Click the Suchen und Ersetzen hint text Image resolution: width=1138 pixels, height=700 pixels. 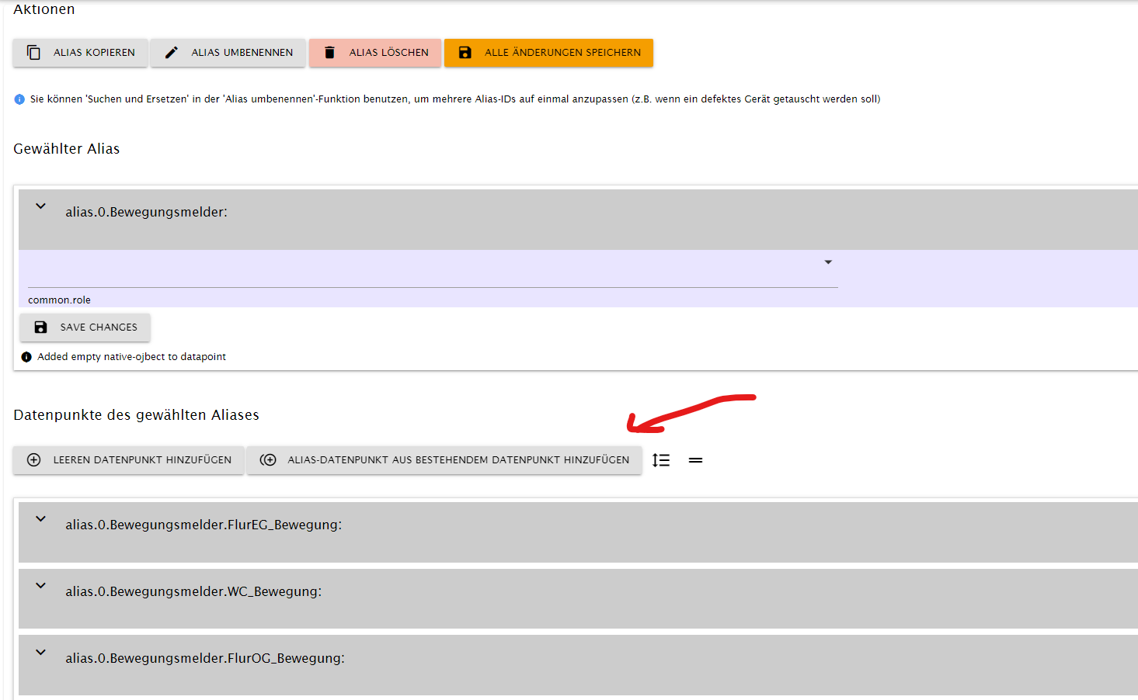pyautogui.click(x=455, y=99)
